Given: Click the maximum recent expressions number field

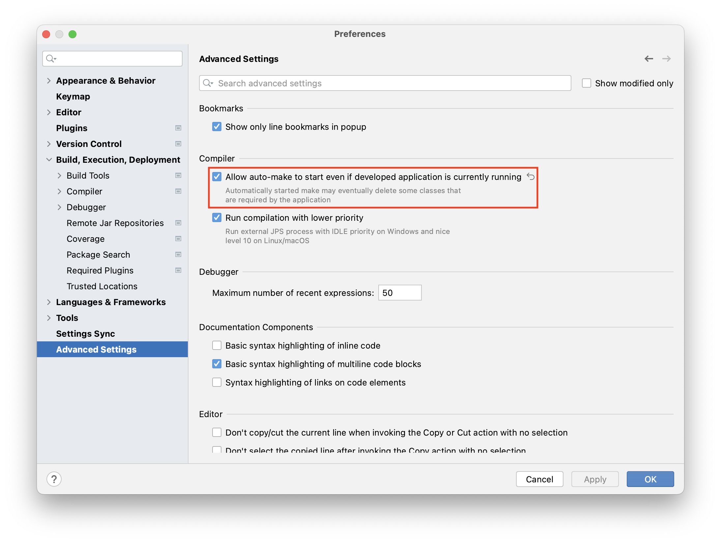Looking at the screenshot, I should [x=400, y=293].
